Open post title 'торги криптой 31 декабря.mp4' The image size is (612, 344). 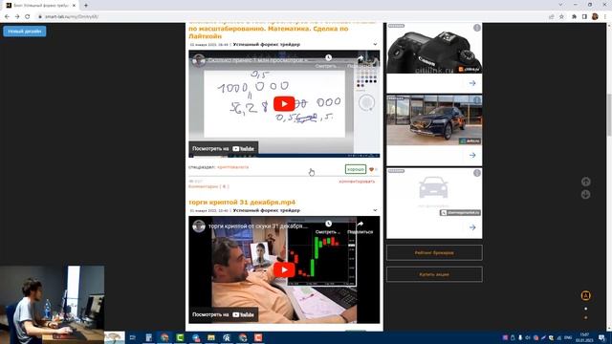(242, 202)
